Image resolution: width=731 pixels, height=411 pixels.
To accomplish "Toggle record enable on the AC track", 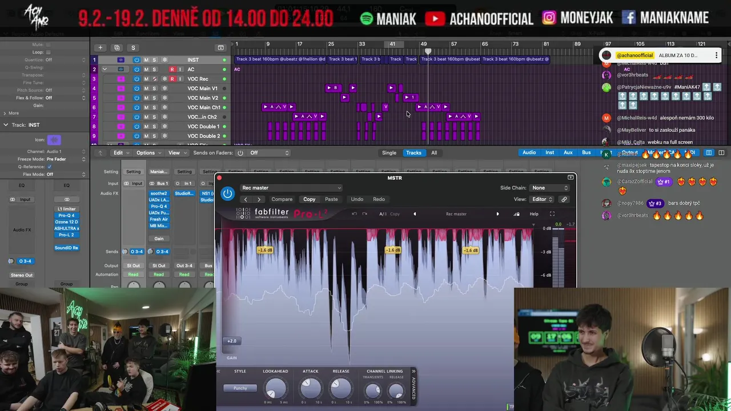I will pos(172,70).
